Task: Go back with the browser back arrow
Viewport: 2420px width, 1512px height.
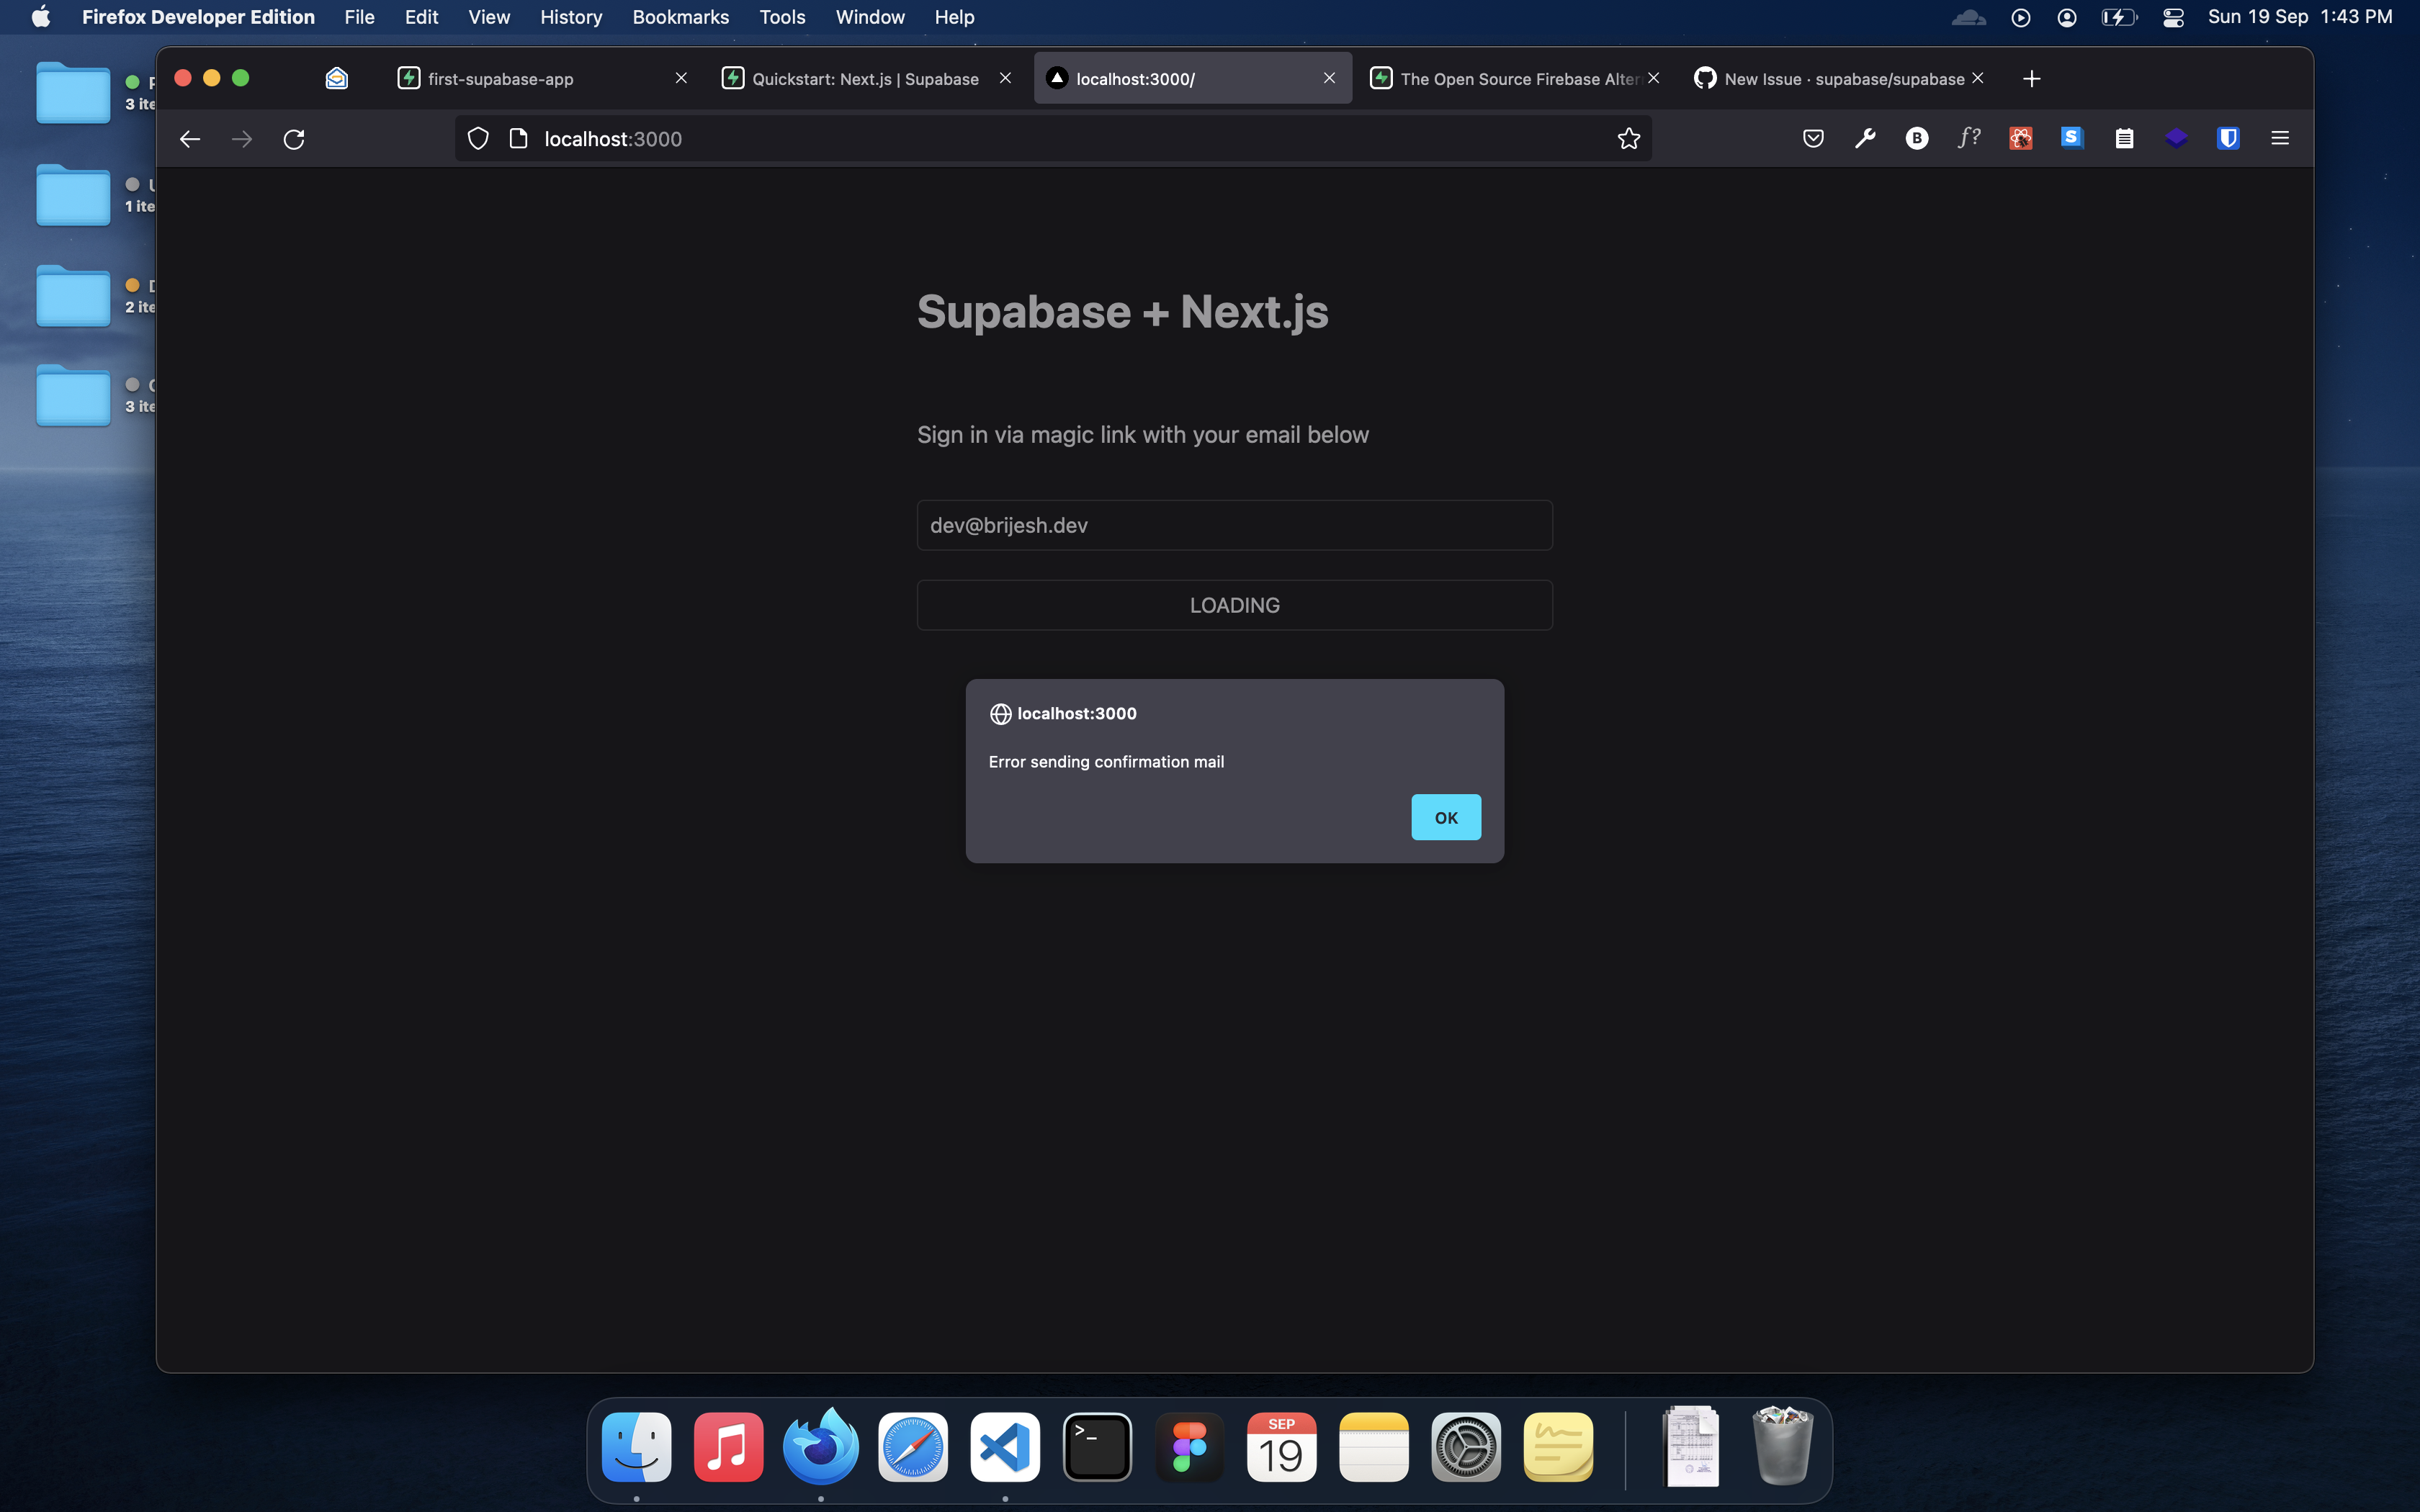Action: tap(190, 139)
